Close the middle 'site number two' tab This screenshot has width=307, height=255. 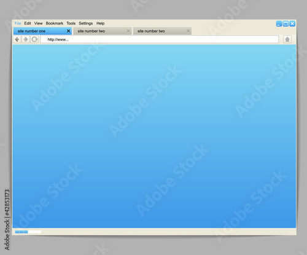(128, 31)
